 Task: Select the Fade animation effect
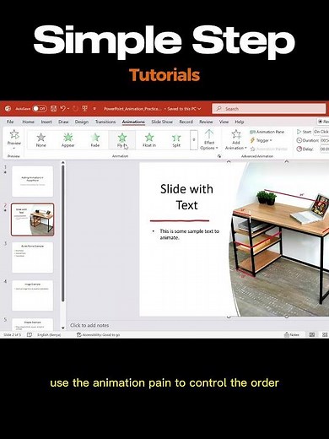tap(95, 140)
